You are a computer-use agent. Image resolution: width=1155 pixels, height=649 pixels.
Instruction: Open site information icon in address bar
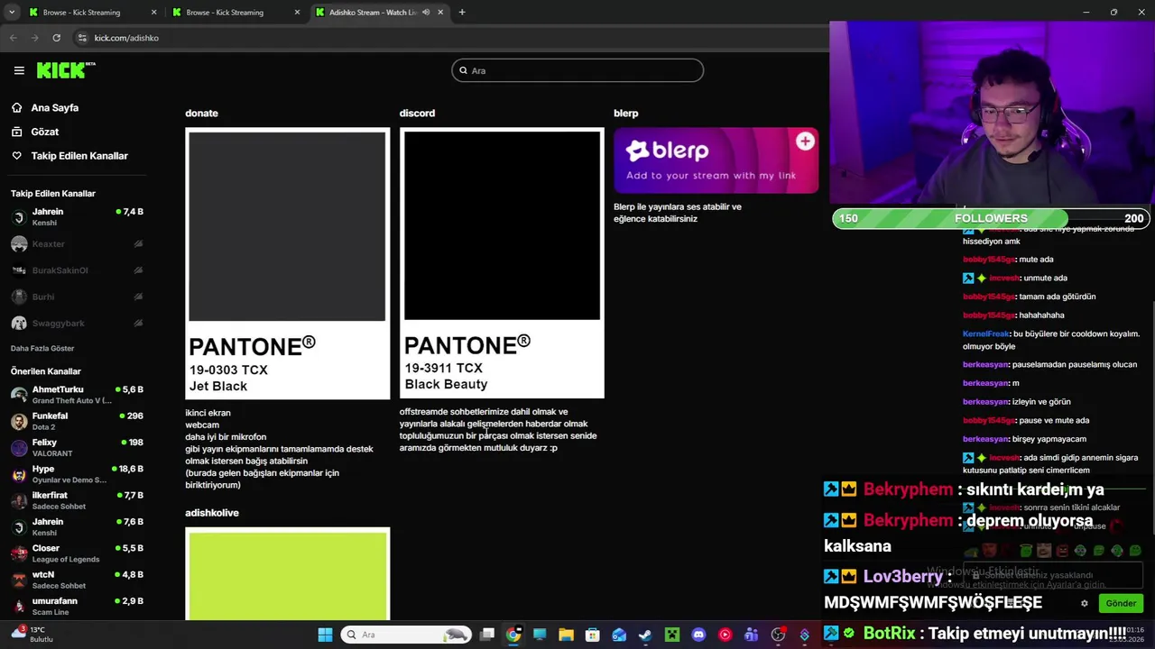[82, 38]
